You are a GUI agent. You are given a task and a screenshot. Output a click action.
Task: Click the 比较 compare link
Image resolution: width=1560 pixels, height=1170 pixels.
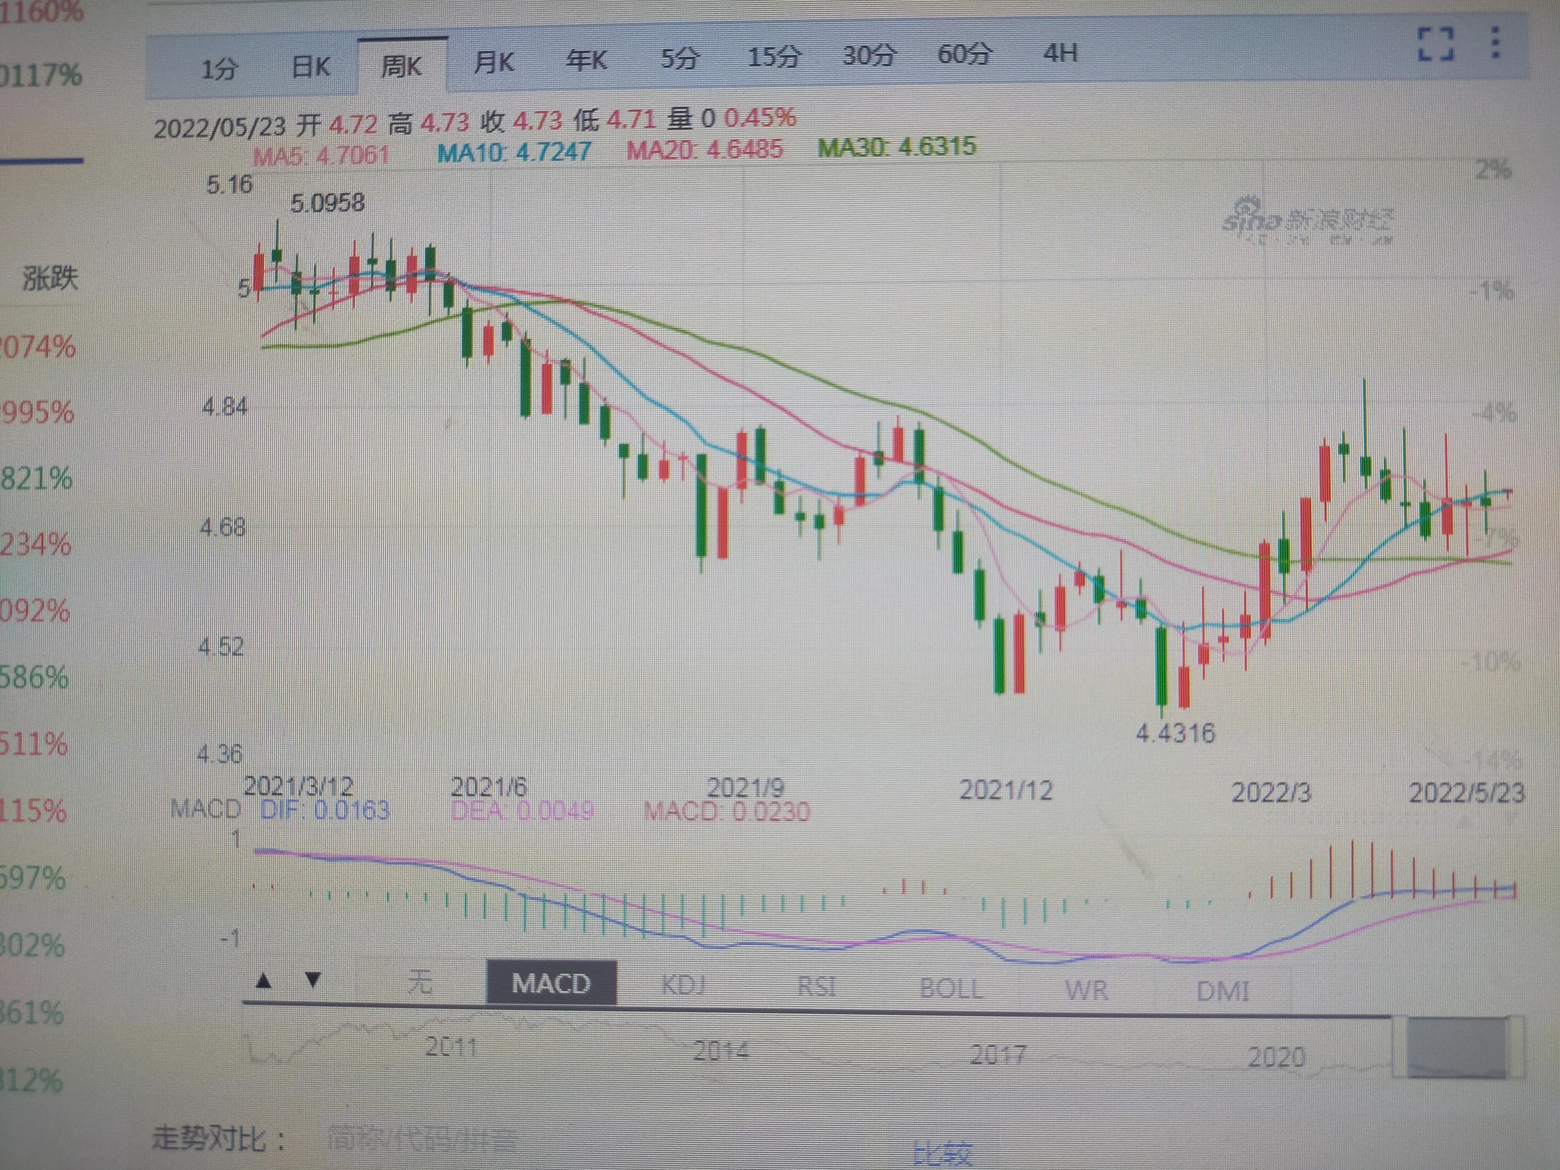[x=942, y=1154]
